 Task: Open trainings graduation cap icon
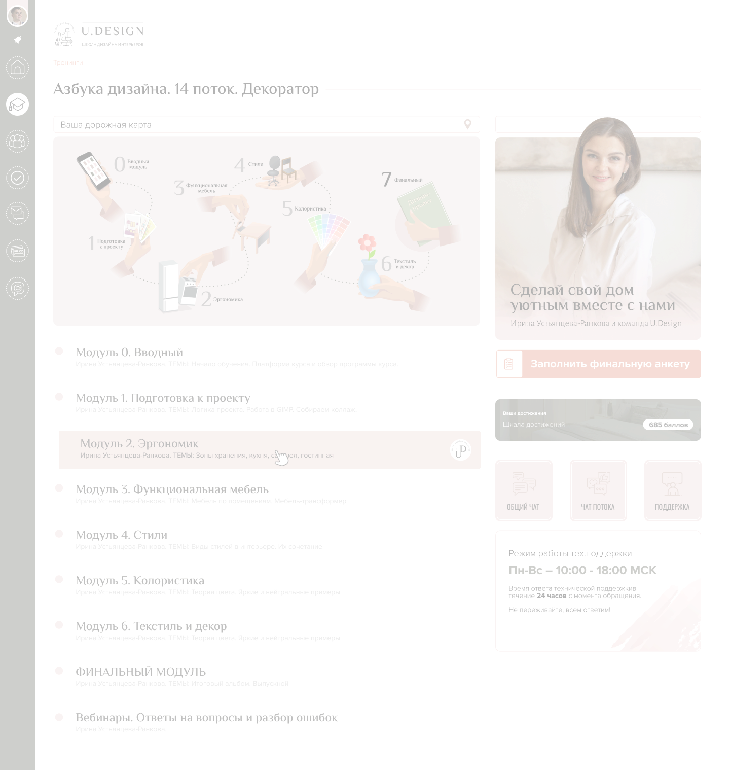point(17,104)
